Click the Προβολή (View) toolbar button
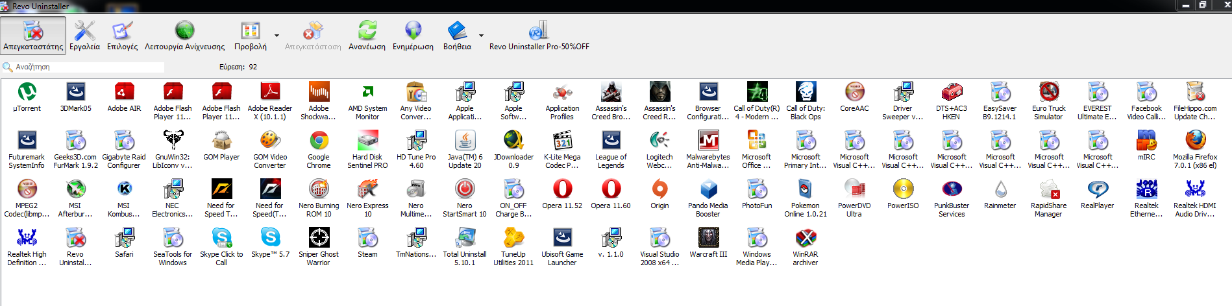 click(251, 35)
